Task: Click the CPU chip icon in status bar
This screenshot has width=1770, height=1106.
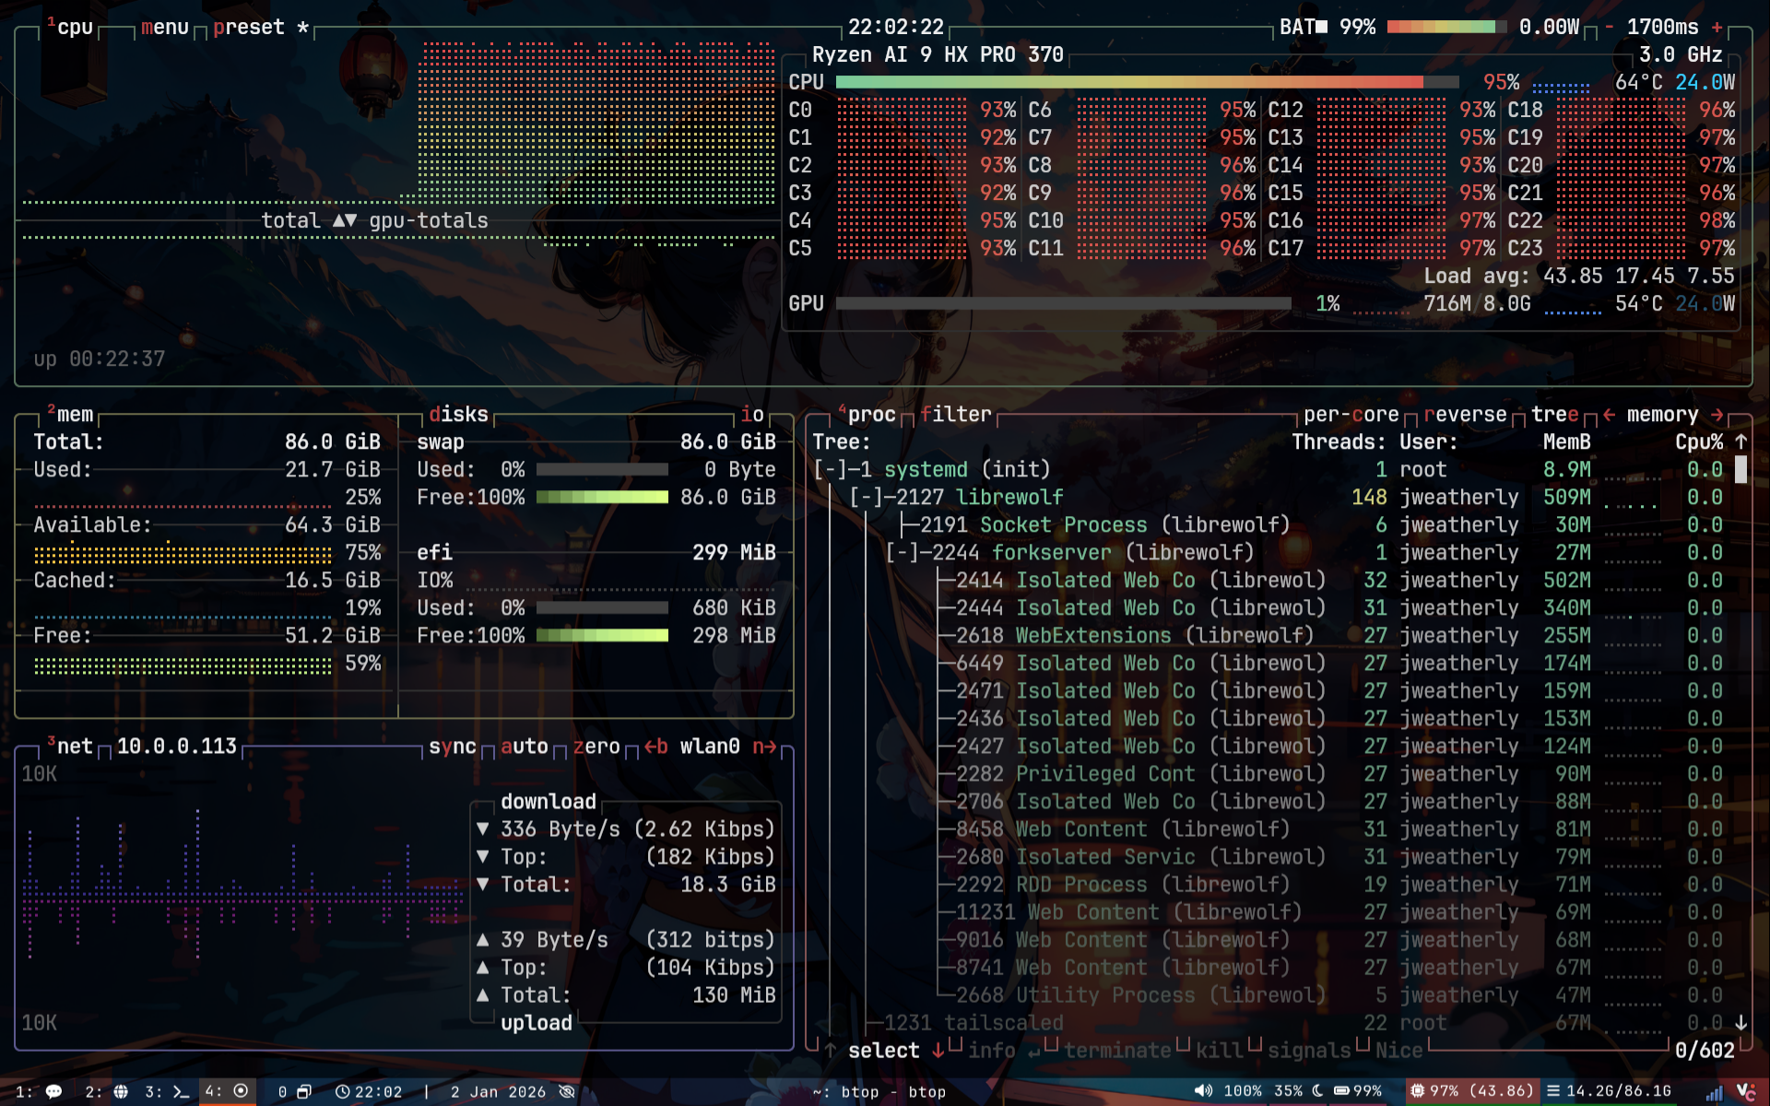Action: [x=1418, y=1091]
